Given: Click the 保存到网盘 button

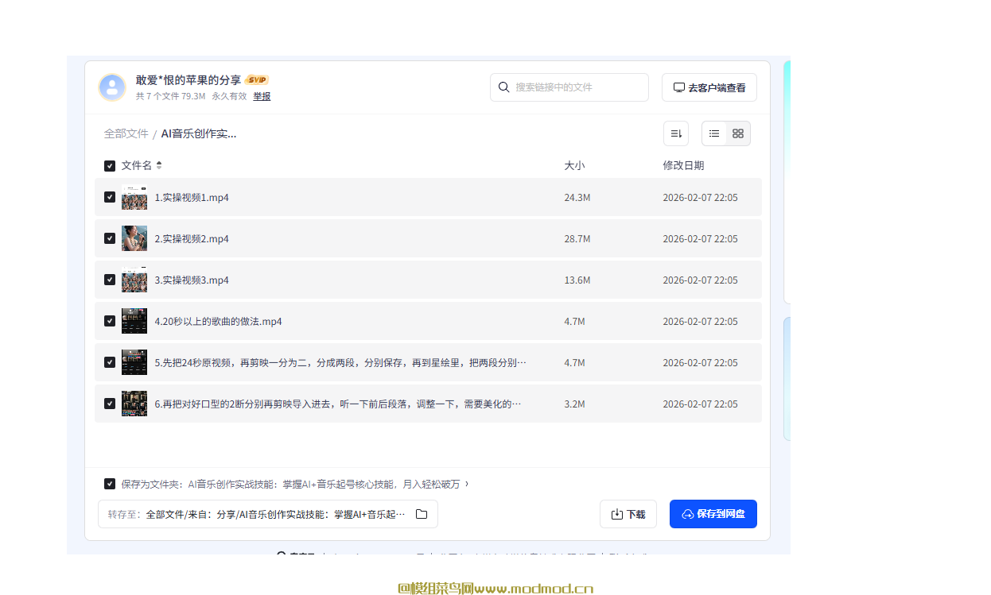Looking at the screenshot, I should pyautogui.click(x=713, y=514).
